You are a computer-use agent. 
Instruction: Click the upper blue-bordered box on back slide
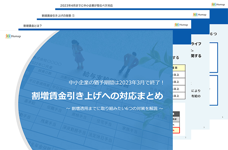click(x=214, y=58)
